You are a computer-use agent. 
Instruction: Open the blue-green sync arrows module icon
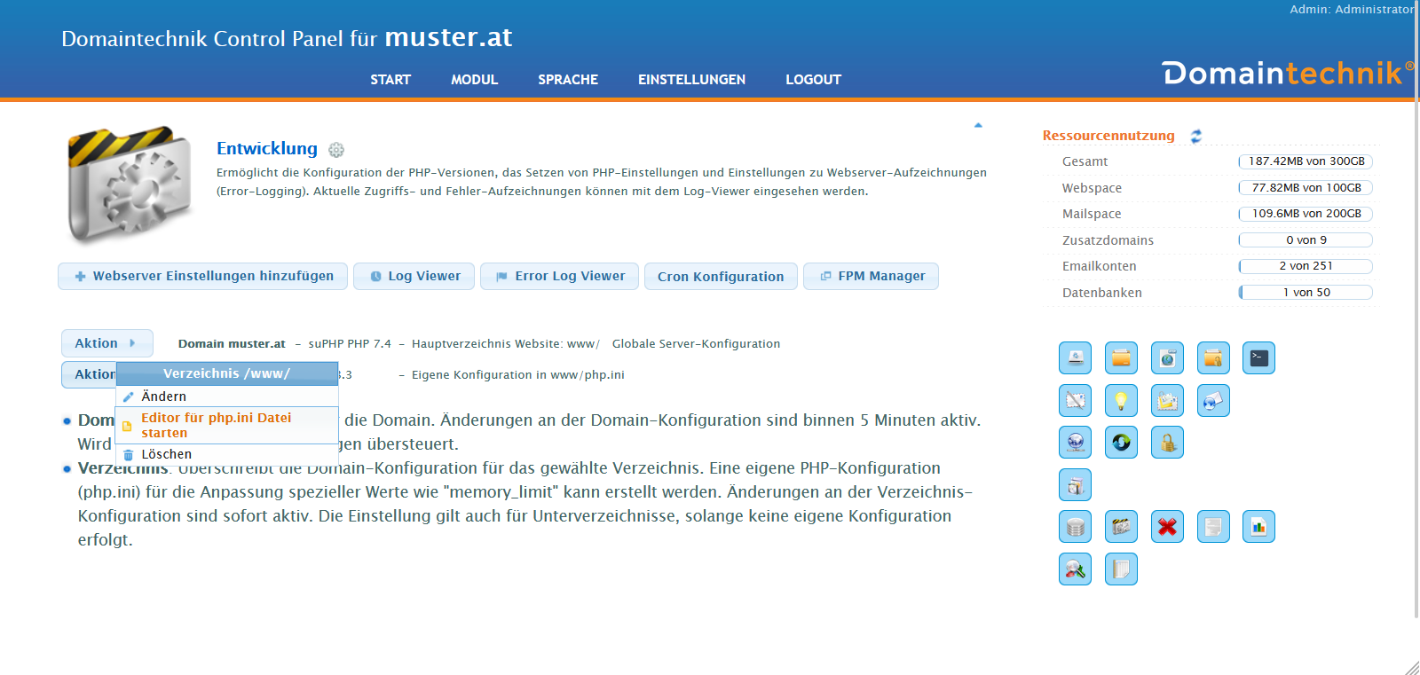(1121, 443)
